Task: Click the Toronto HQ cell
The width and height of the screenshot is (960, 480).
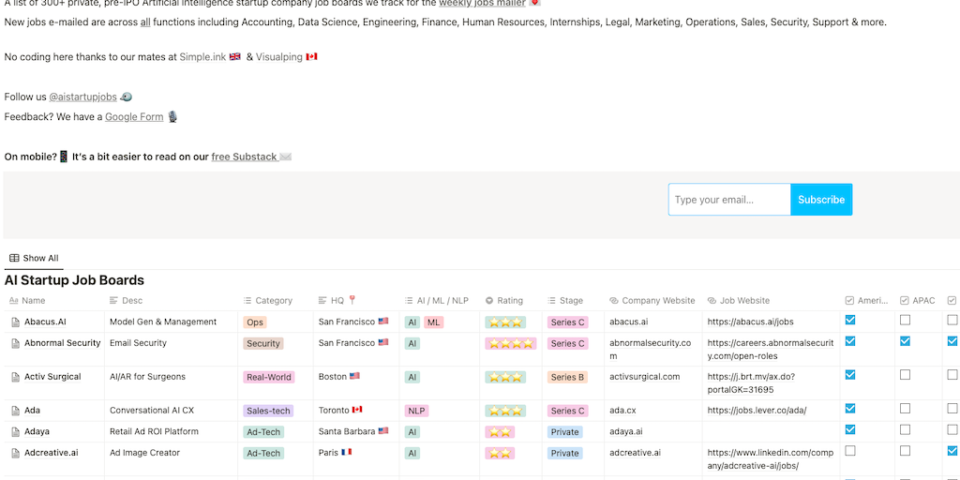Action: tap(356, 411)
